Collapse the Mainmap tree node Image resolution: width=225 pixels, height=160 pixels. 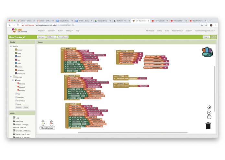pyautogui.click(x=11, y=77)
